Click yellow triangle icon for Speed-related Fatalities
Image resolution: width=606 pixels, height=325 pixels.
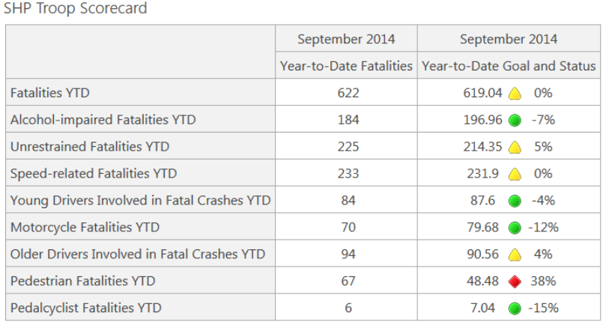515,174
